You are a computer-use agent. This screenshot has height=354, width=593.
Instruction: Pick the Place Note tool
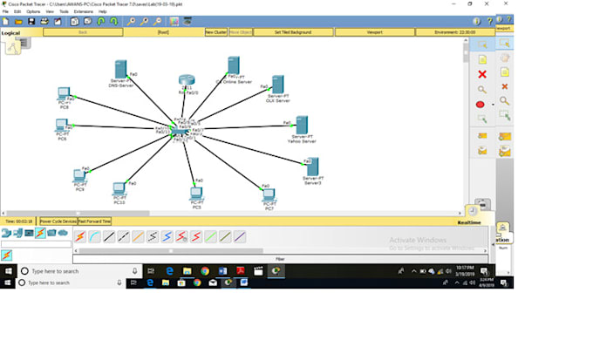(x=482, y=59)
